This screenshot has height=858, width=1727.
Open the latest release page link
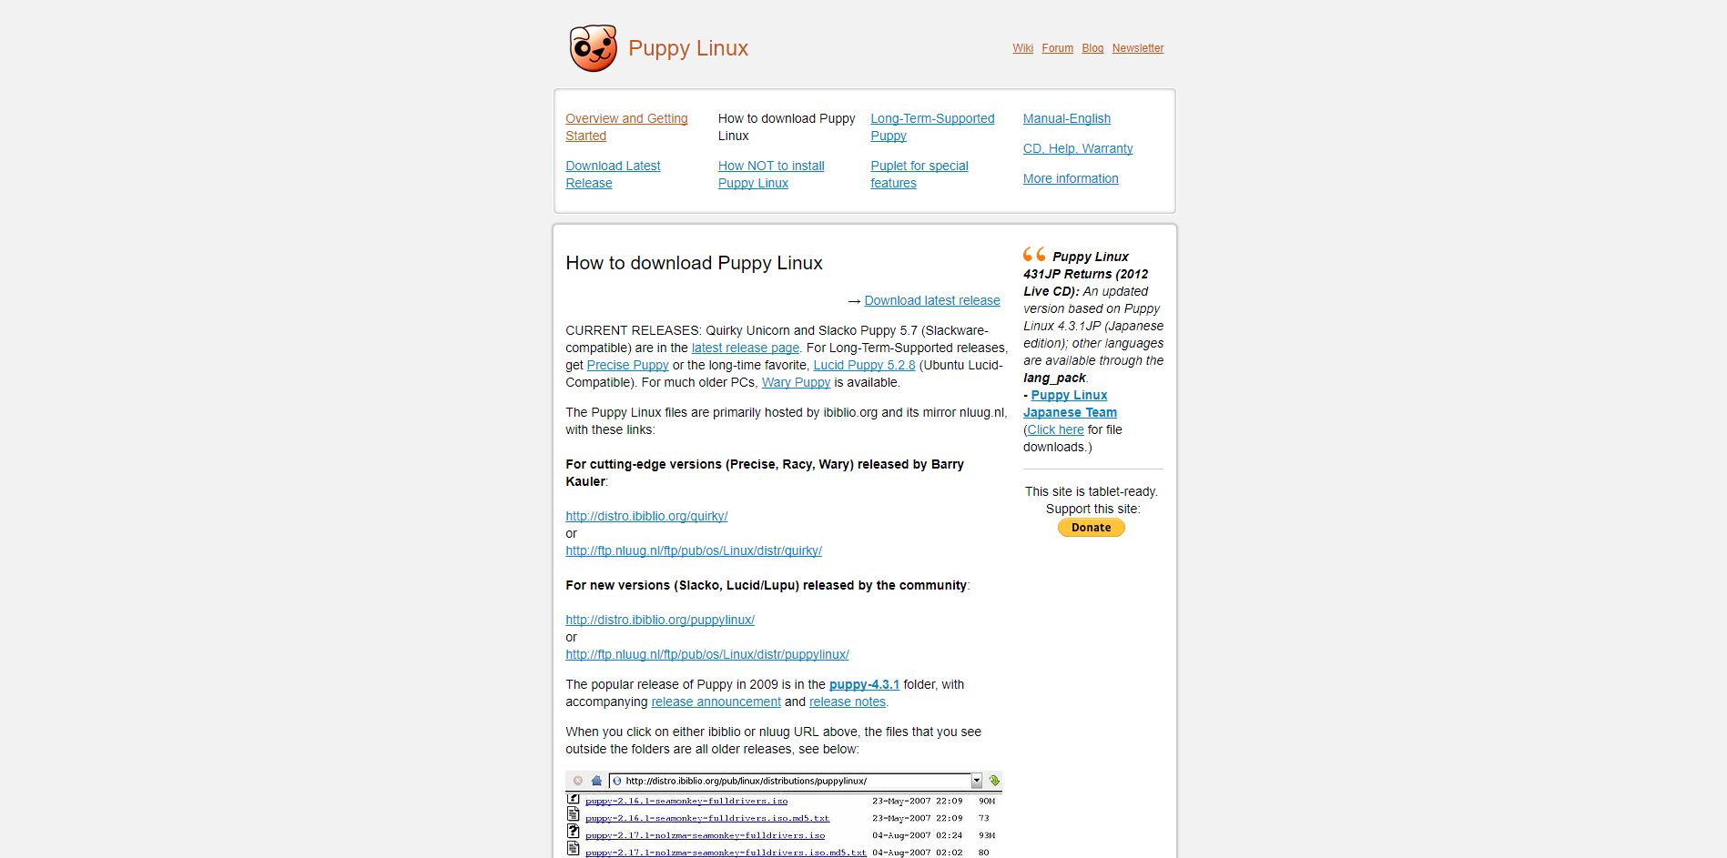pos(746,348)
